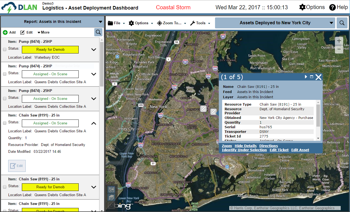Click yellow Ready for Demob status at Waterbury EOC

pyautogui.click(x=50, y=50)
